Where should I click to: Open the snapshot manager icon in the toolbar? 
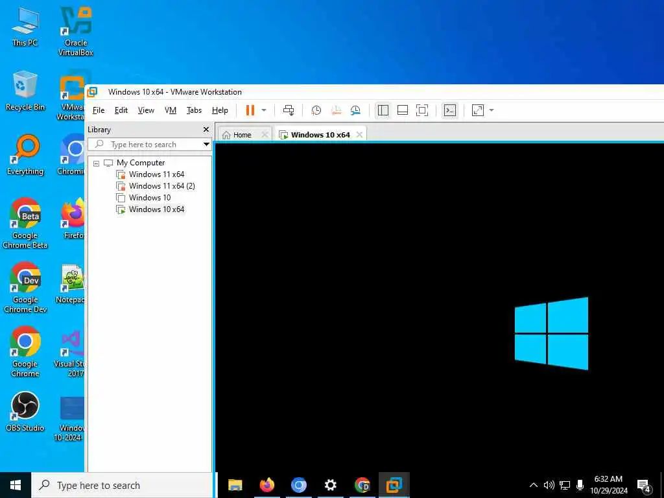pos(355,110)
